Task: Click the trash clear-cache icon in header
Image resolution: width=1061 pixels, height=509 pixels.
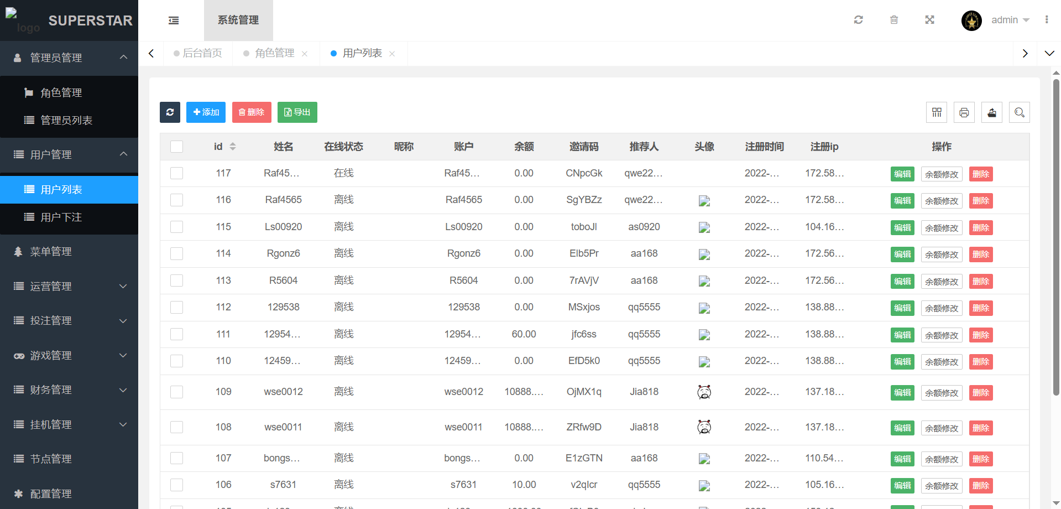Action: 893,20
